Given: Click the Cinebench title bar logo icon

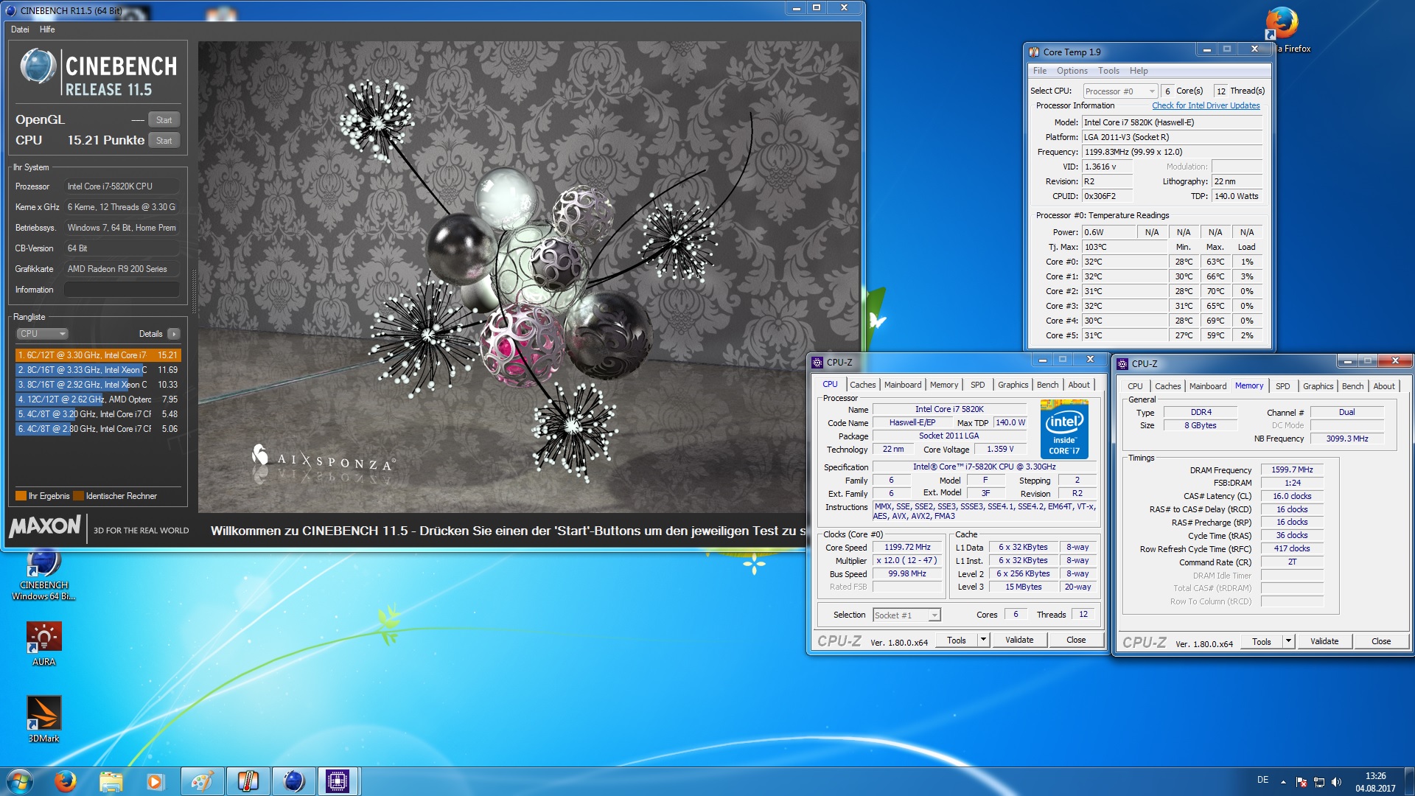Looking at the screenshot, I should 11,10.
